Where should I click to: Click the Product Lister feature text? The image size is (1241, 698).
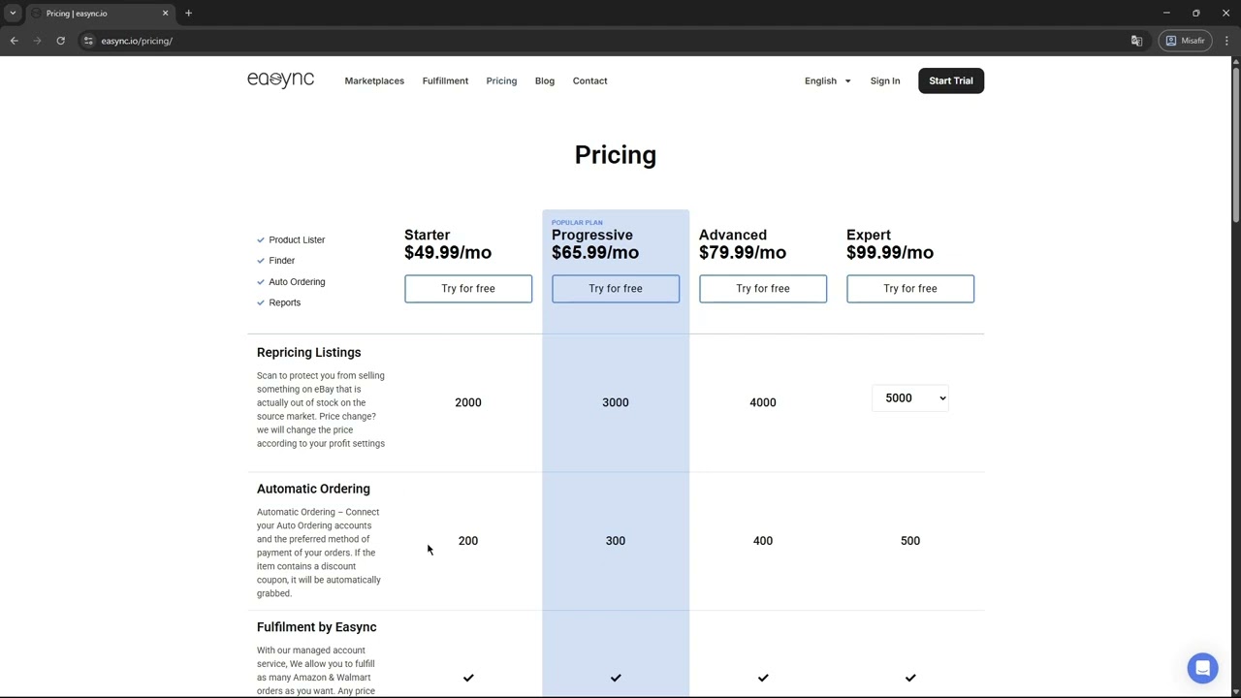pyautogui.click(x=297, y=239)
